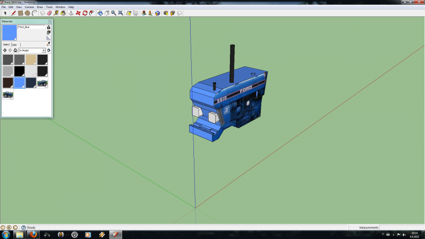The width and height of the screenshot is (425, 239).
Task: Select the light gray material swatch
Action: [8, 71]
